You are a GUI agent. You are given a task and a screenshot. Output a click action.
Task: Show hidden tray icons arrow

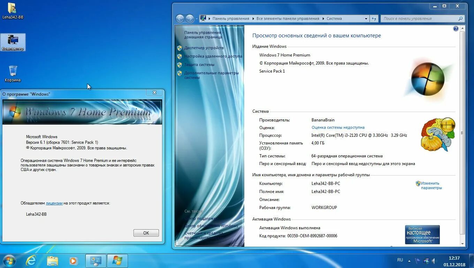click(x=408, y=260)
